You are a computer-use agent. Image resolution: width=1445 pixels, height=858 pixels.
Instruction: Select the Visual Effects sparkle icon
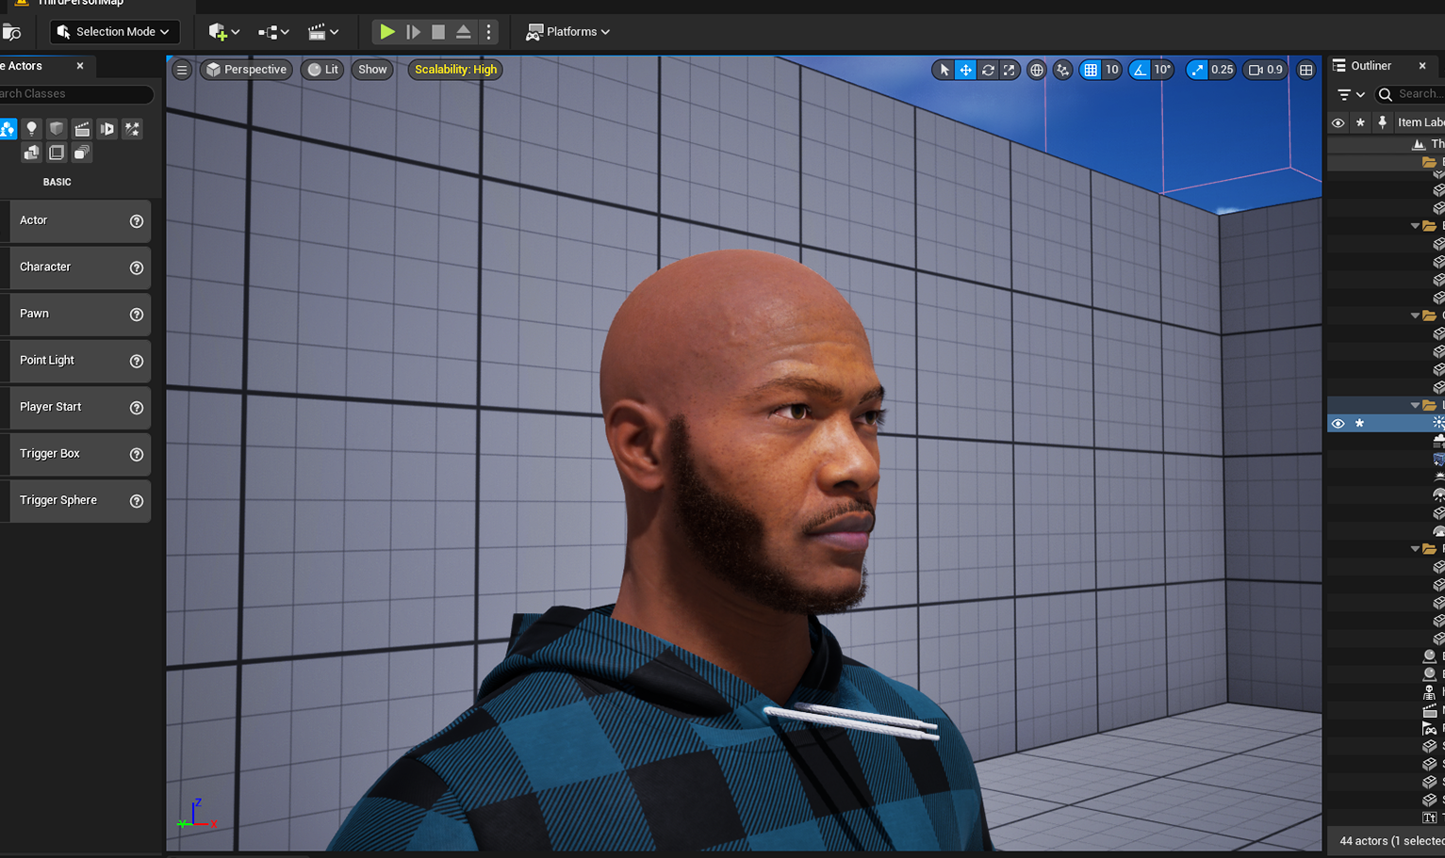(133, 129)
